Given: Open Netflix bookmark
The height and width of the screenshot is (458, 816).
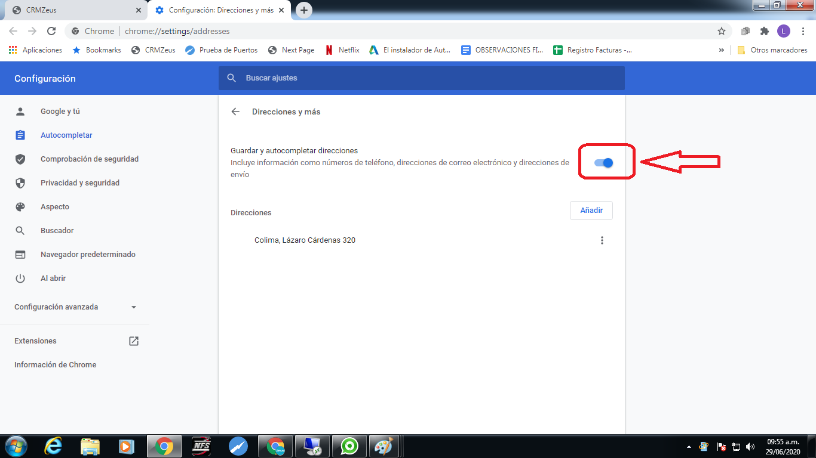Looking at the screenshot, I should coord(342,50).
